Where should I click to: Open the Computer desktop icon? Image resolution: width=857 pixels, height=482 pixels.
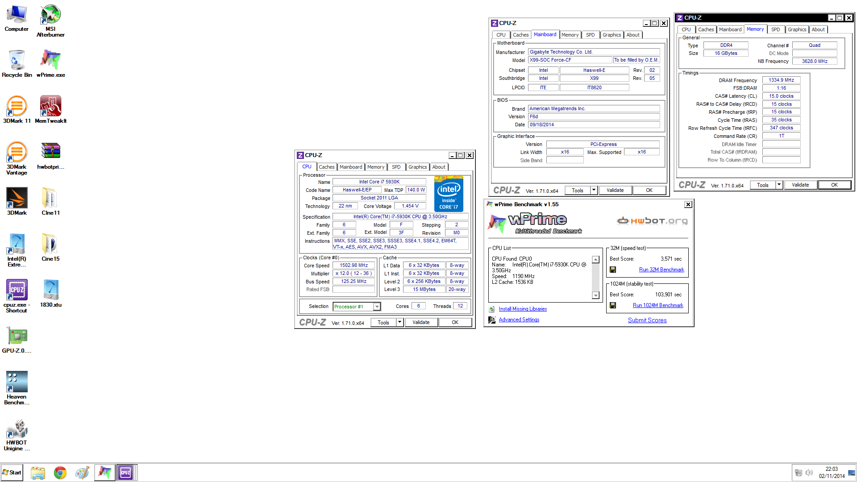[x=17, y=18]
